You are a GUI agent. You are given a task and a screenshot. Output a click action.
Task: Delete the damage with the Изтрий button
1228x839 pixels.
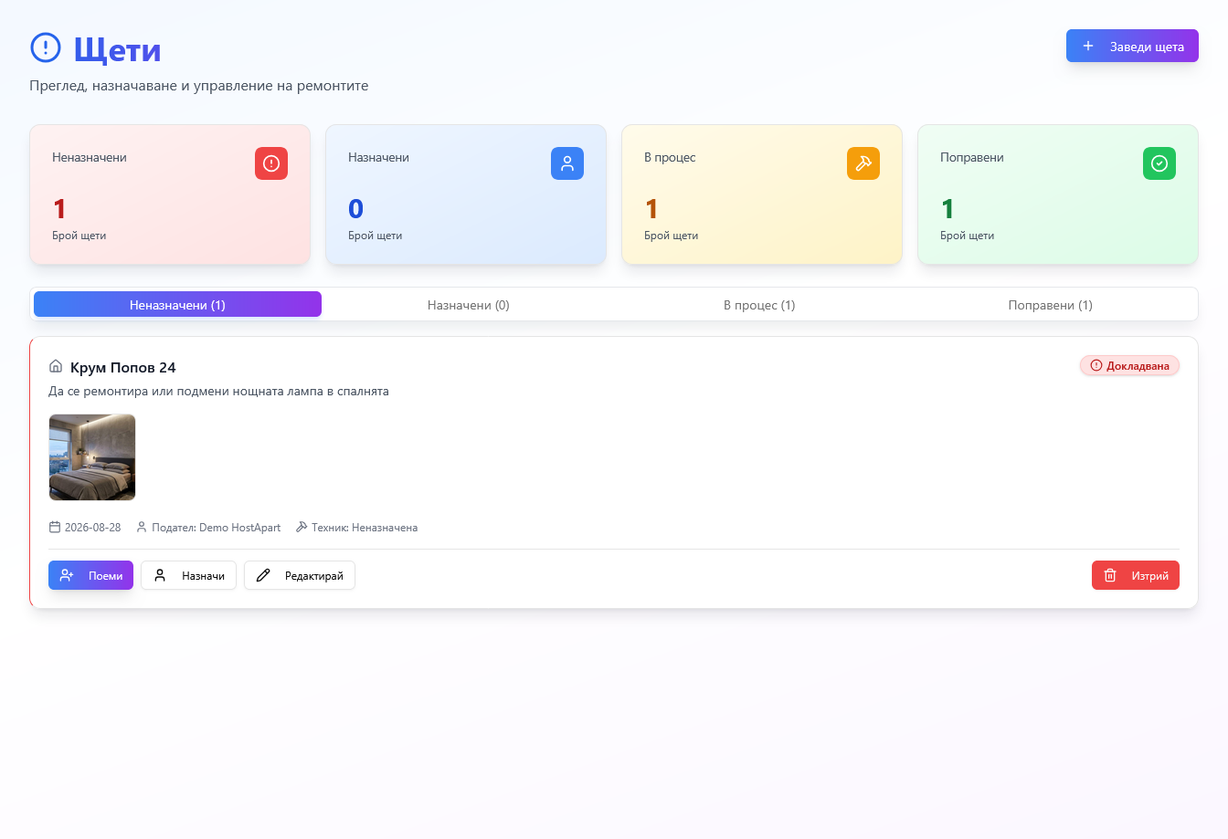(1136, 576)
